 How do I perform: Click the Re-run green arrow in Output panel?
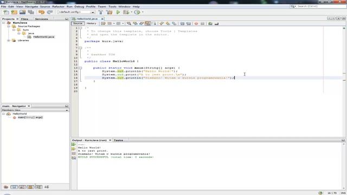pos(74,145)
